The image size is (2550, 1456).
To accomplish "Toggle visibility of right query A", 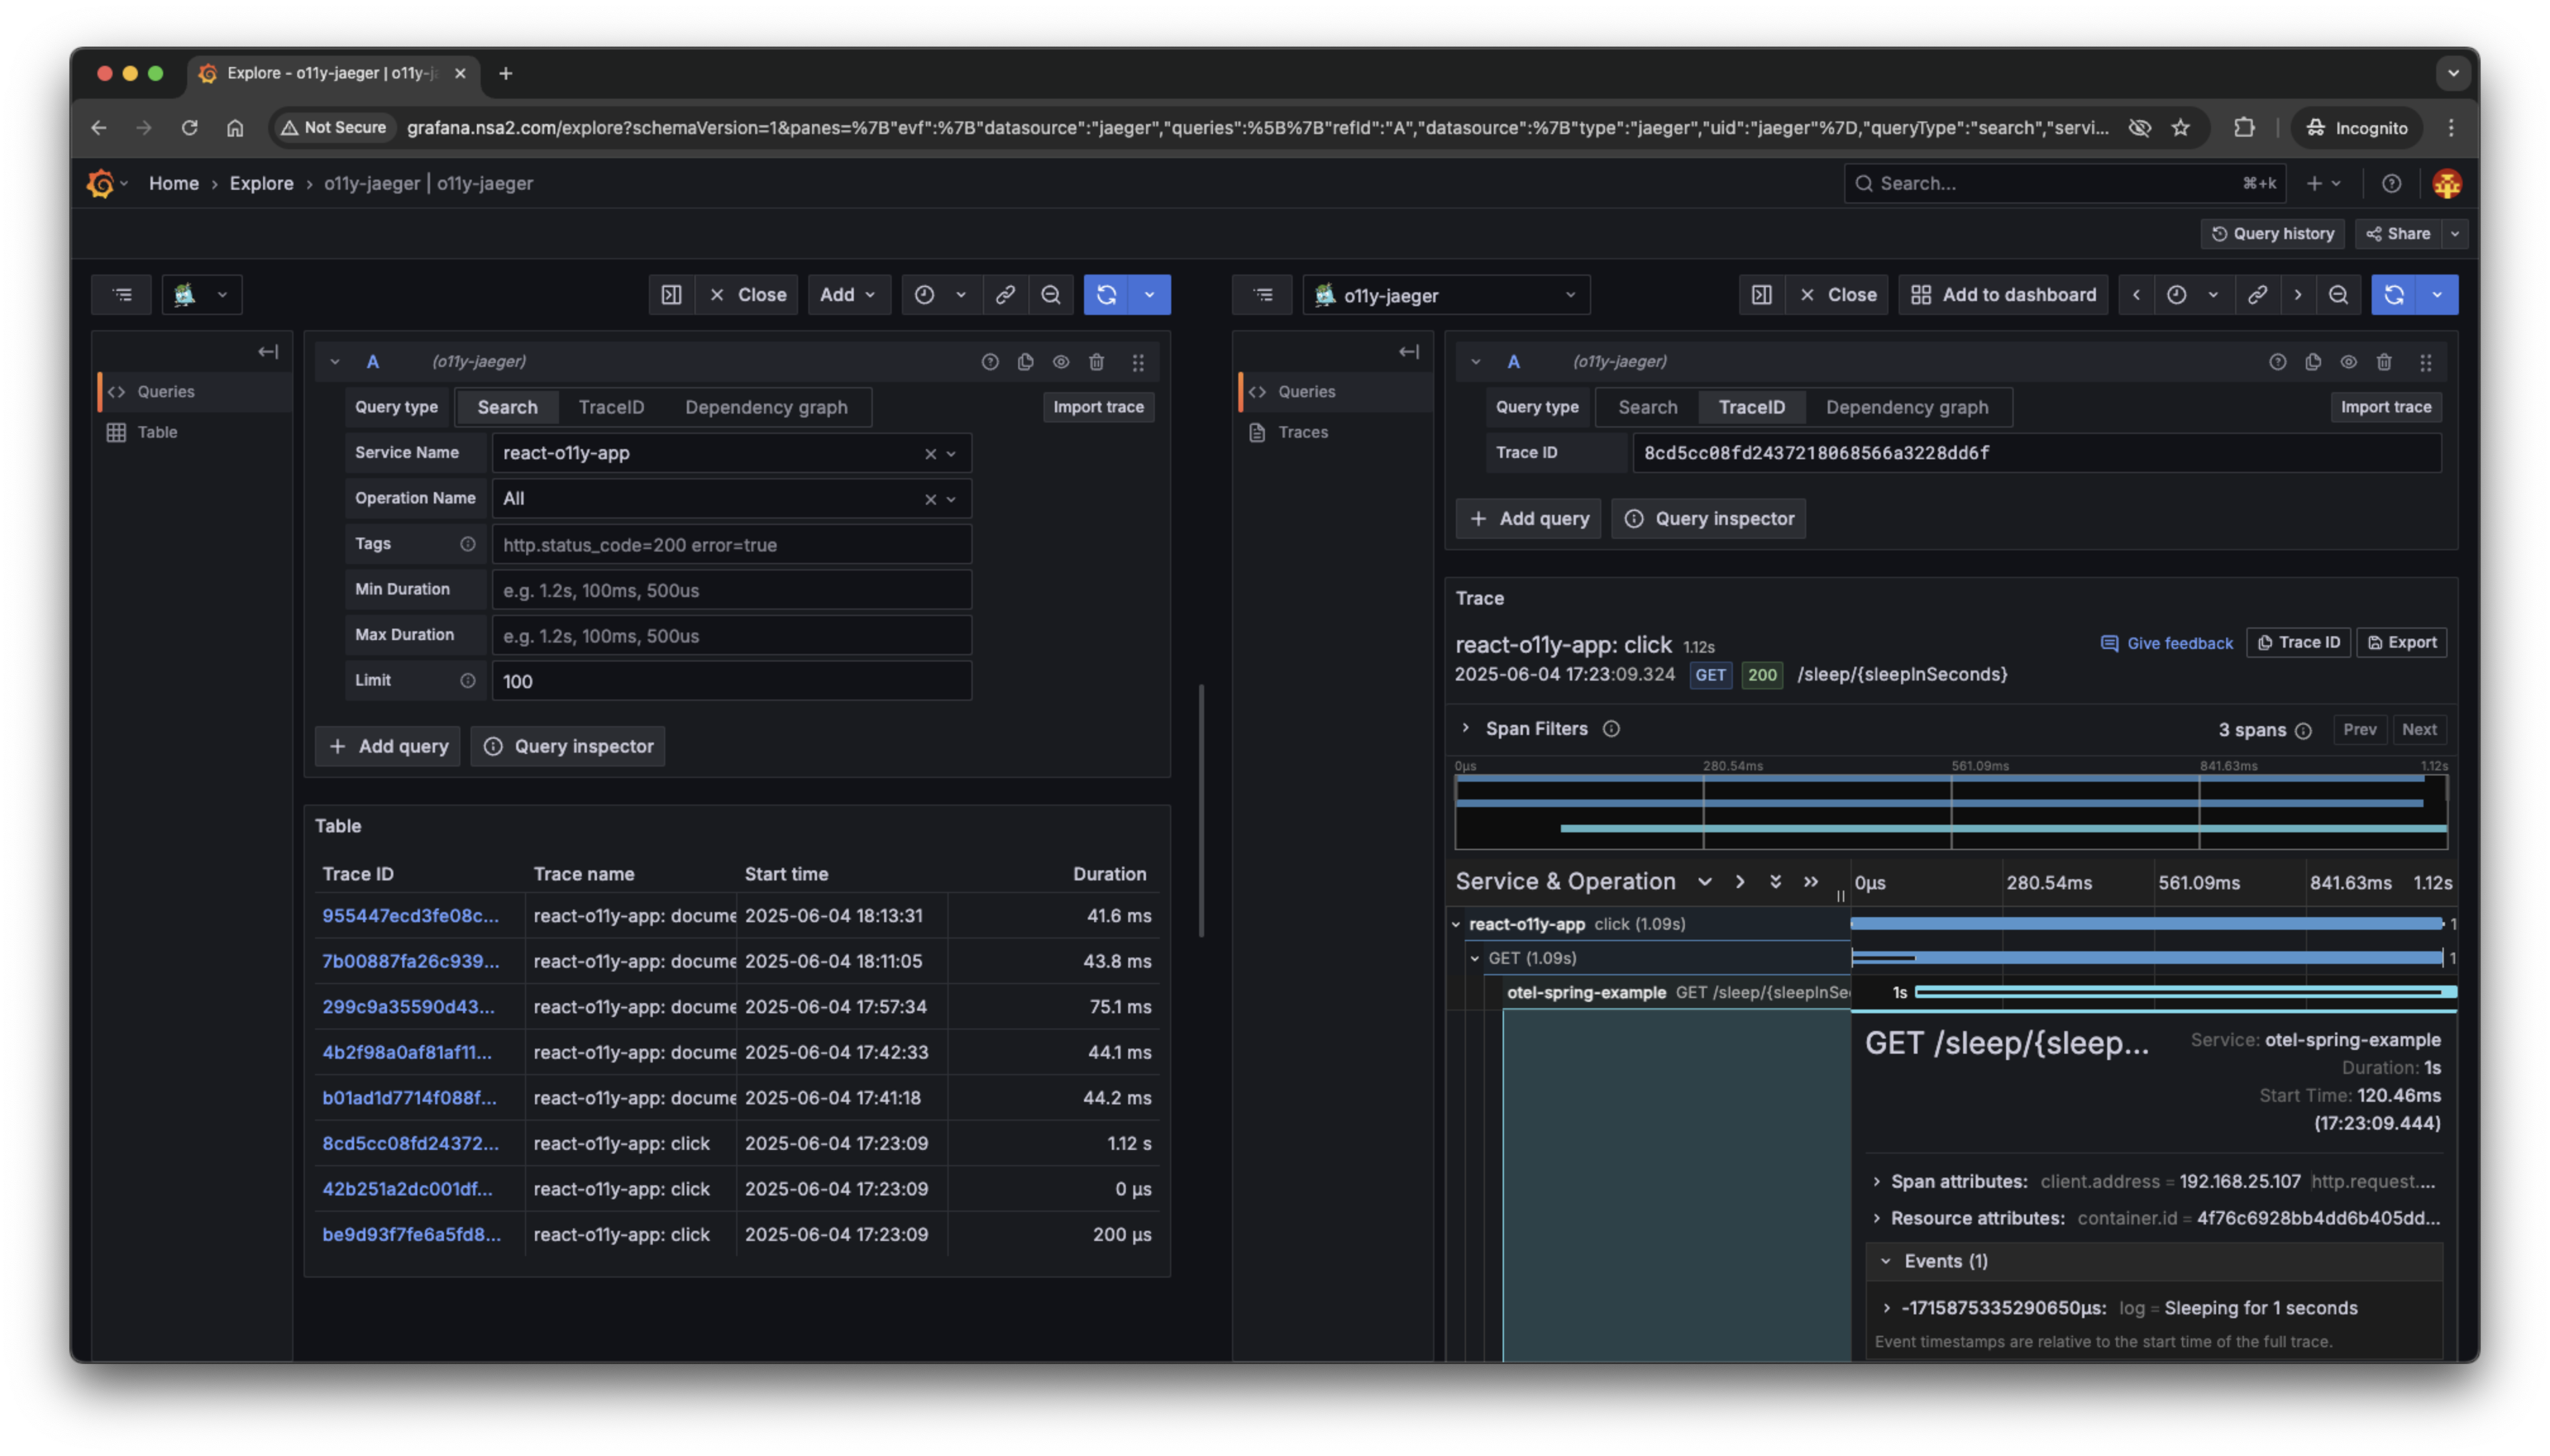I will 2348,362.
